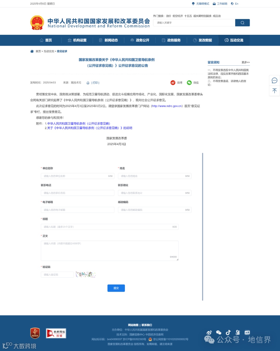The width and height of the screenshot is (280, 351).
Task: Open footer Douyin icon
Action: 228,333
